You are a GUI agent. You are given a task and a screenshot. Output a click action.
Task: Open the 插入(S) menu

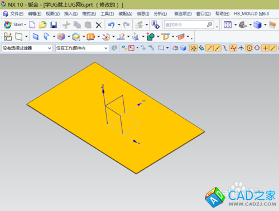click(71, 14)
